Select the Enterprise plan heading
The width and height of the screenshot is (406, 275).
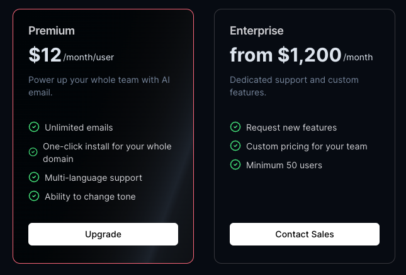coord(256,31)
